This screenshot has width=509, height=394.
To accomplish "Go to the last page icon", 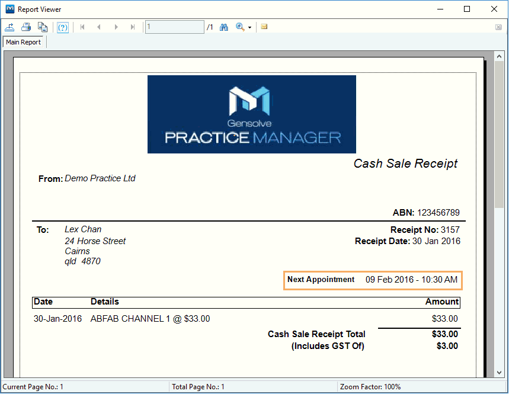I will coord(133,27).
